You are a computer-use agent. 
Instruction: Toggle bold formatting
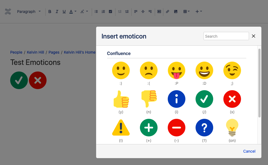click(50, 12)
